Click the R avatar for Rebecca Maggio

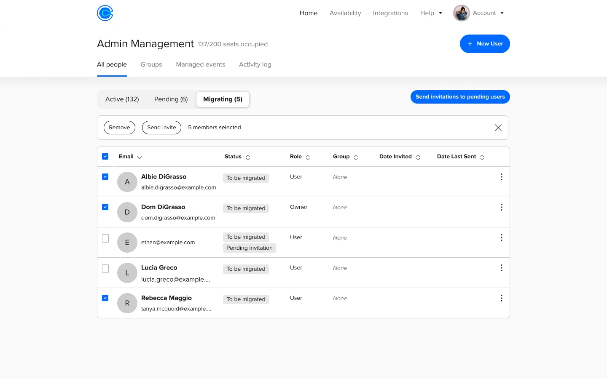(127, 303)
